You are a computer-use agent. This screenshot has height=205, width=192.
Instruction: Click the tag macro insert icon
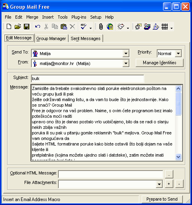point(121,27)
